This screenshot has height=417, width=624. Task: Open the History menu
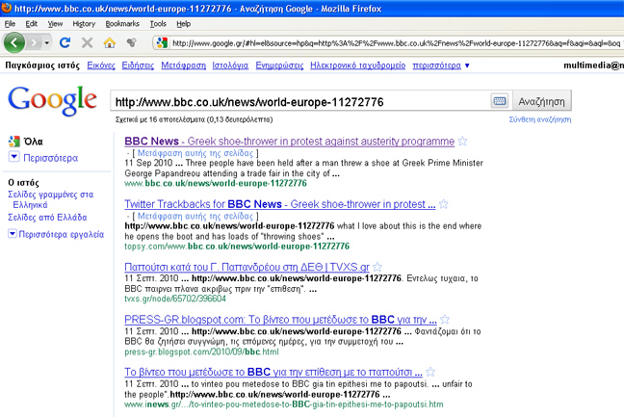pyautogui.click(x=84, y=22)
